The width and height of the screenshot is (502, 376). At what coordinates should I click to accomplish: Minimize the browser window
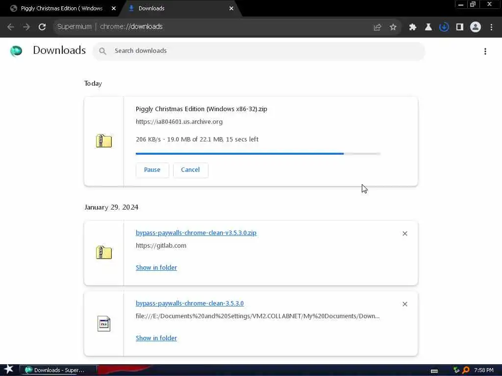(x=461, y=4)
